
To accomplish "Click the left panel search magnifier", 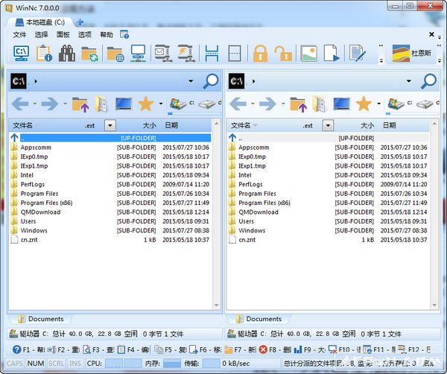I will coord(211,81).
